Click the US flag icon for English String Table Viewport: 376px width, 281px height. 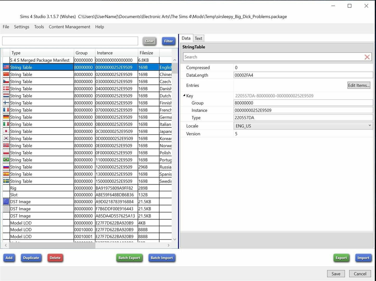(x=6, y=67)
